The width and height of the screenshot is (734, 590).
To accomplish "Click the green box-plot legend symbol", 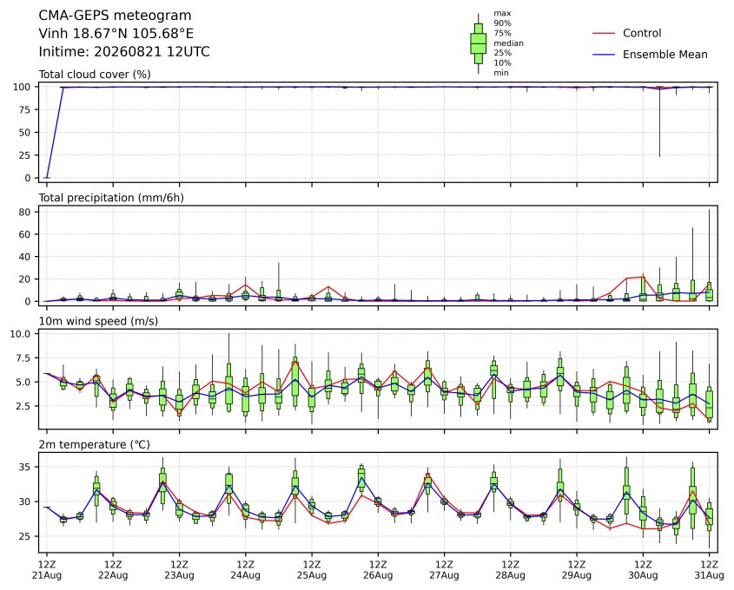I will pos(478,43).
